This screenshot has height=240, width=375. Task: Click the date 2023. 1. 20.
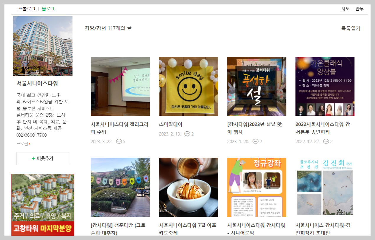click(238, 142)
